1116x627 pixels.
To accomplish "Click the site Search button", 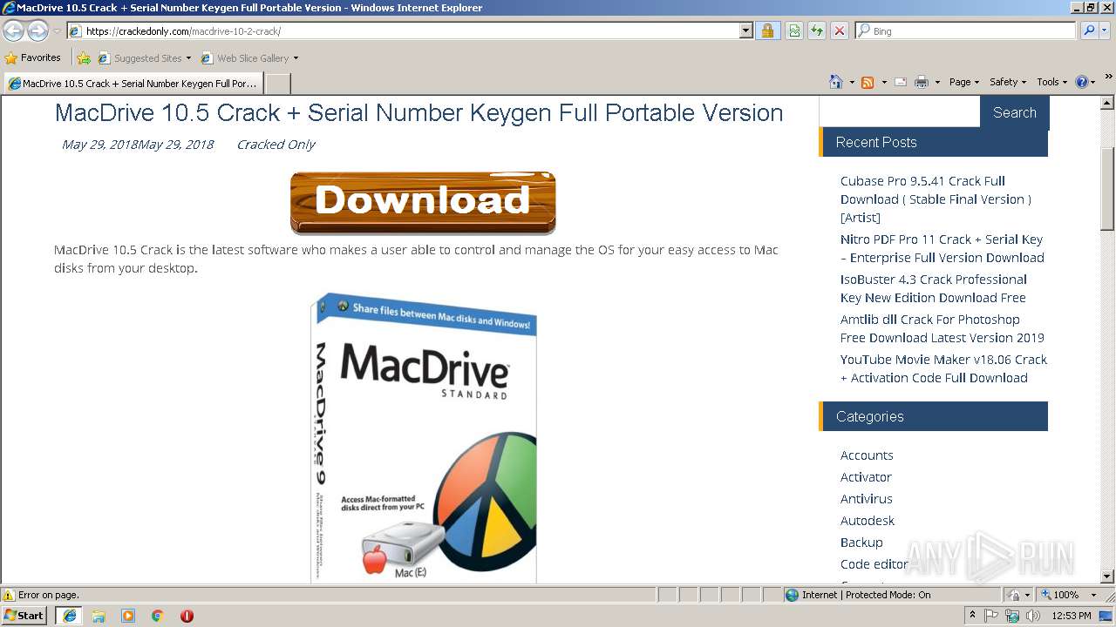I will click(1015, 112).
